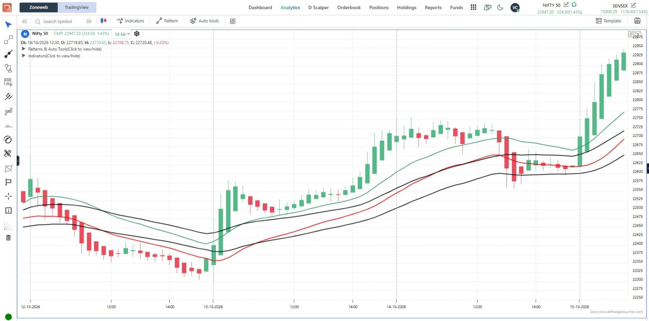
Task: Open the Orderbook tab
Action: (349, 8)
